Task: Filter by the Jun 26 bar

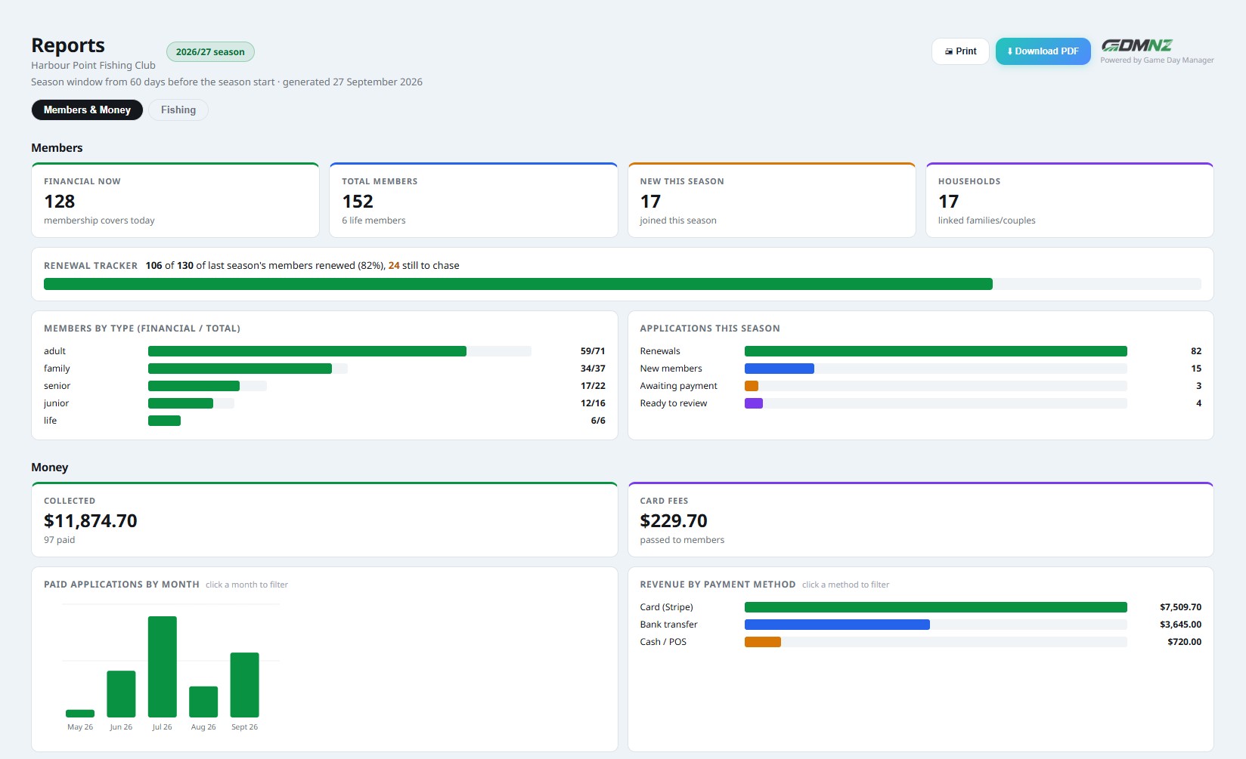Action: click(121, 694)
